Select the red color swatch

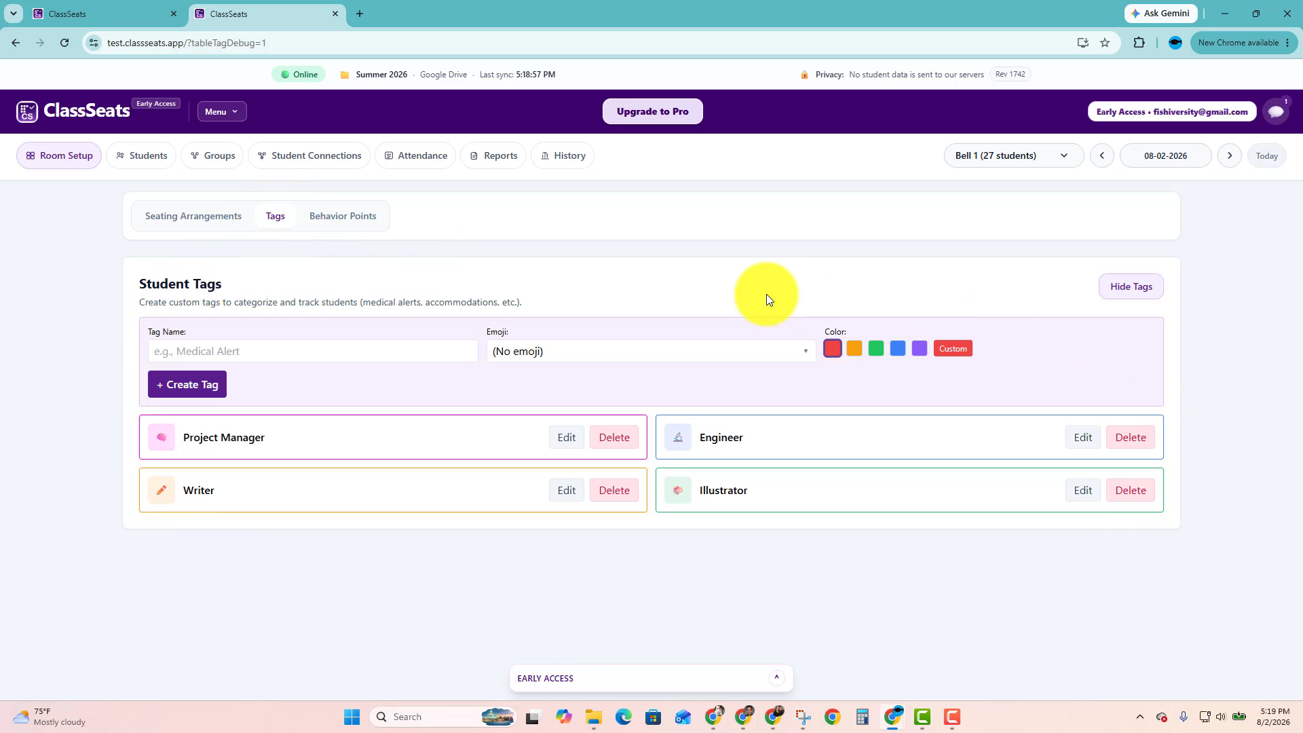click(x=833, y=348)
